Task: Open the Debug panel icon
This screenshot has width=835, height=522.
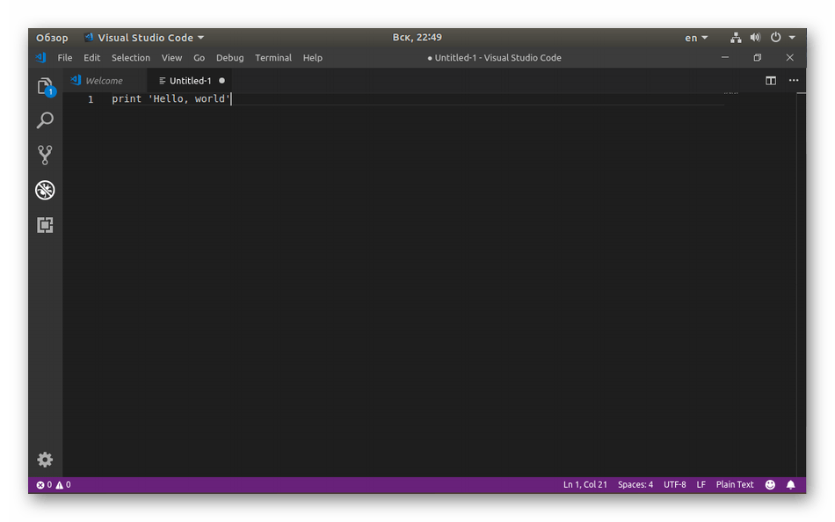Action: pos(45,190)
